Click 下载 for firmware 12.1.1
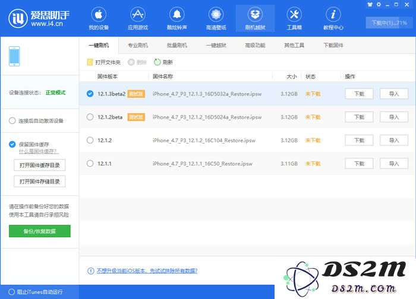 (x=359, y=163)
